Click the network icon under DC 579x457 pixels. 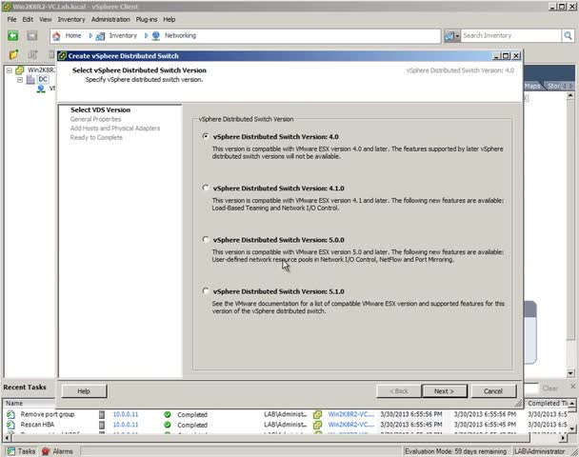tap(41, 89)
